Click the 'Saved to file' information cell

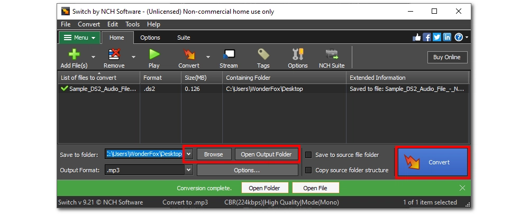tap(407, 89)
